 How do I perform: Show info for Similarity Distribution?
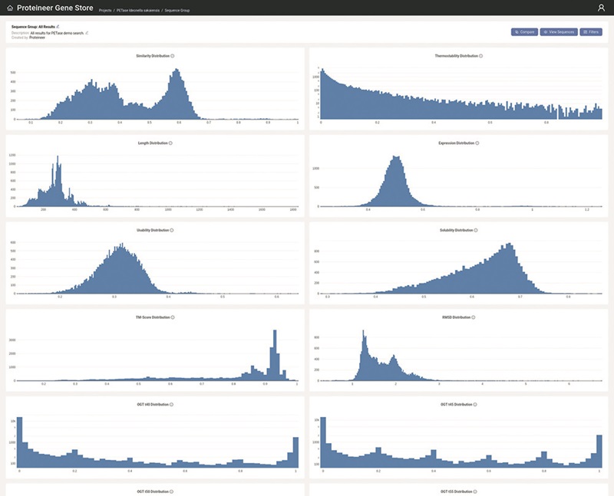click(172, 56)
